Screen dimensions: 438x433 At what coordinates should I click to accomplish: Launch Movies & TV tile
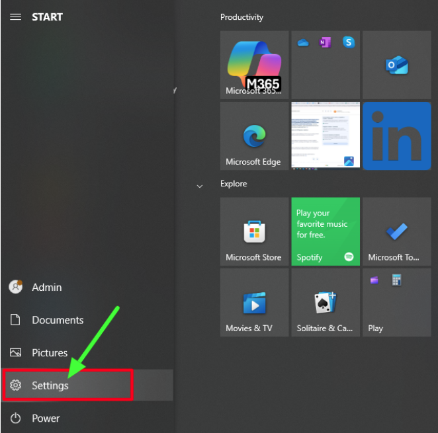254,303
